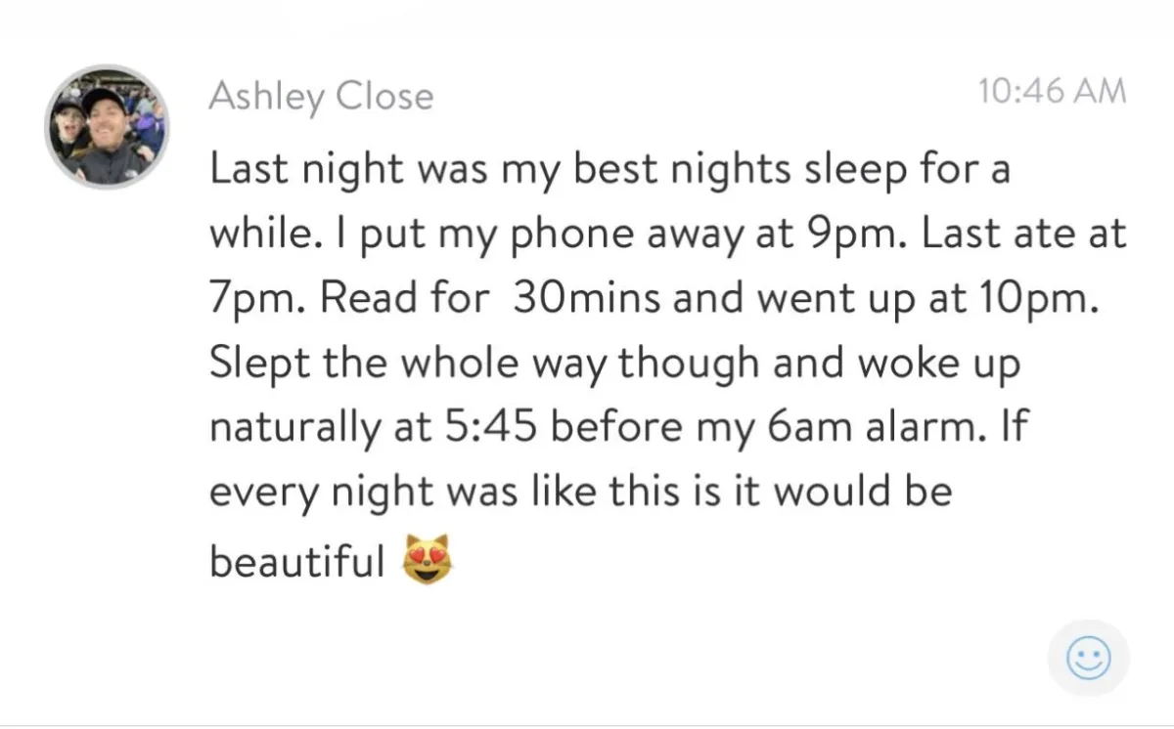Viewport: 1174px width, 729px height.
Task: Click the line starting 'Last night was'
Action: click(x=609, y=170)
